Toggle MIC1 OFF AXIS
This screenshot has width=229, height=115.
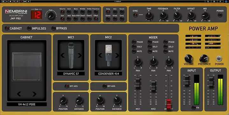point(67,86)
